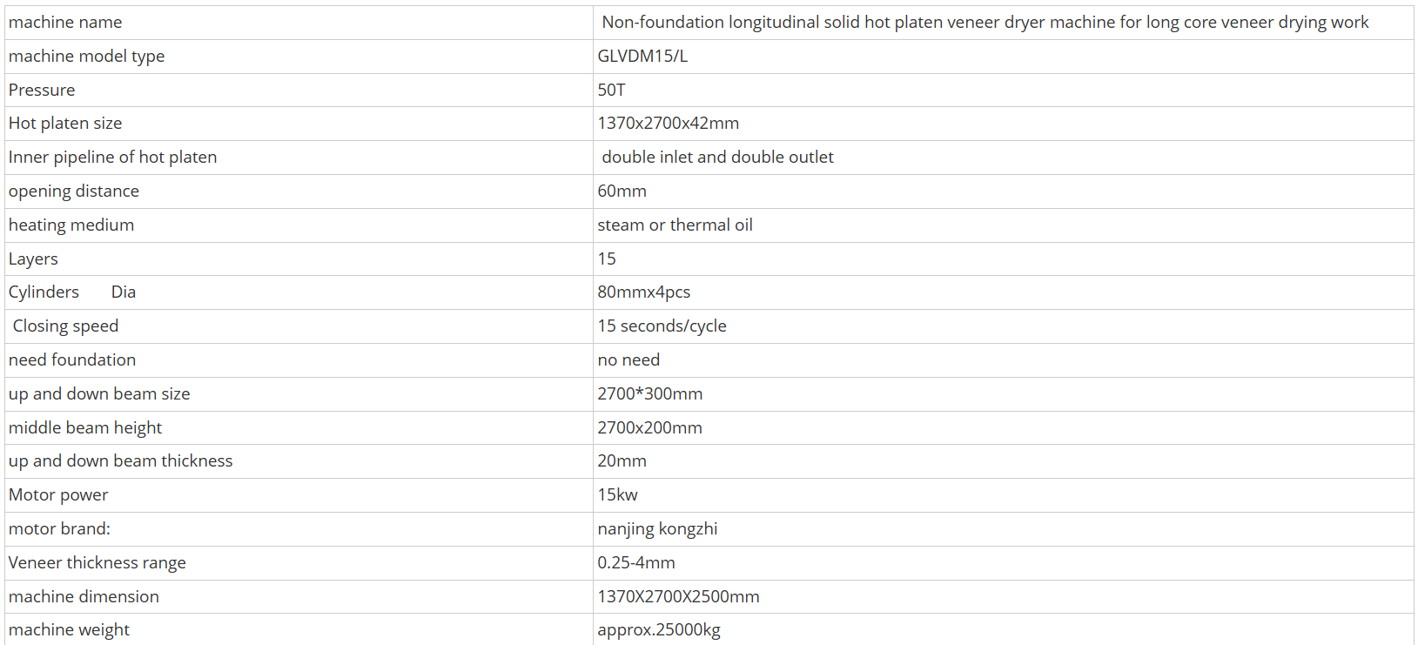Select the 'machine name' label cell
This screenshot has width=1418, height=645.
299,23
